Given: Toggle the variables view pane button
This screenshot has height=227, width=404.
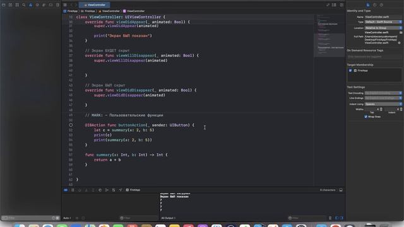Looking at the screenshot, I should click(336, 218).
